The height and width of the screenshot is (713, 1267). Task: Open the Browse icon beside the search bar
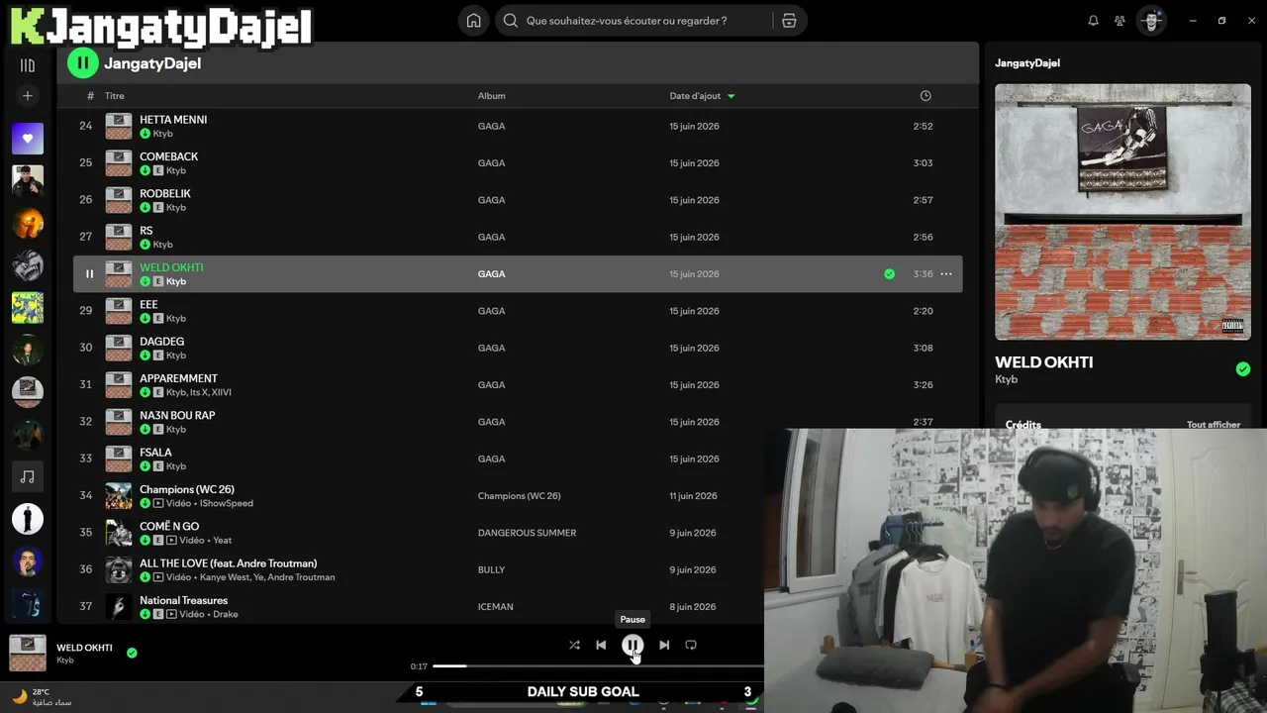pos(789,21)
